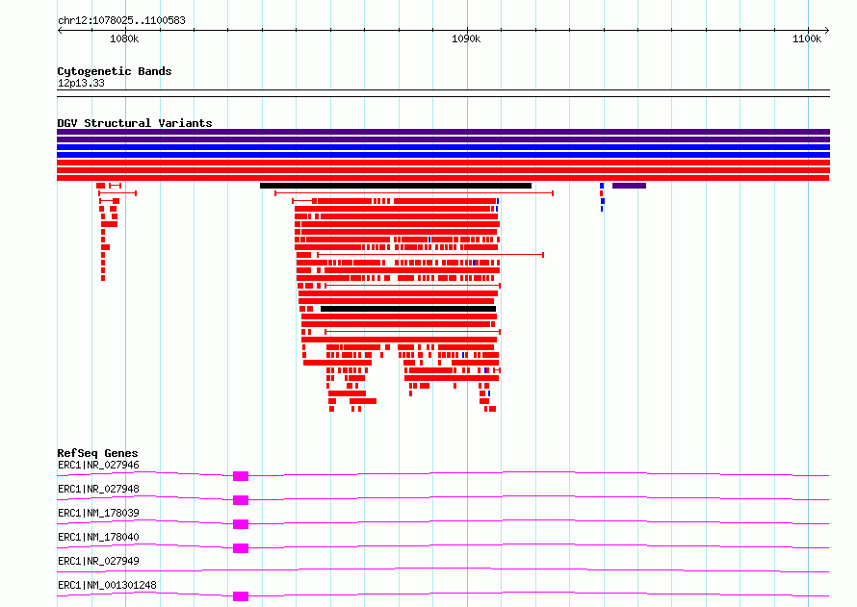Open the ERC1|NR_027949 gene label
857x607 pixels.
pos(98,561)
